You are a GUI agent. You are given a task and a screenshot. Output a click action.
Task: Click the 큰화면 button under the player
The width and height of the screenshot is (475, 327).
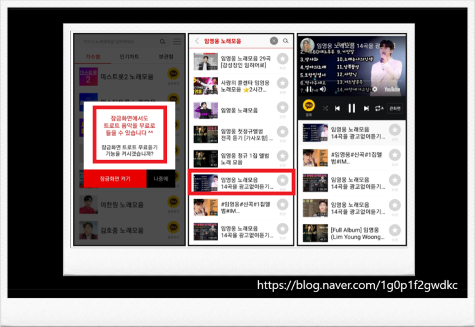click(x=395, y=108)
